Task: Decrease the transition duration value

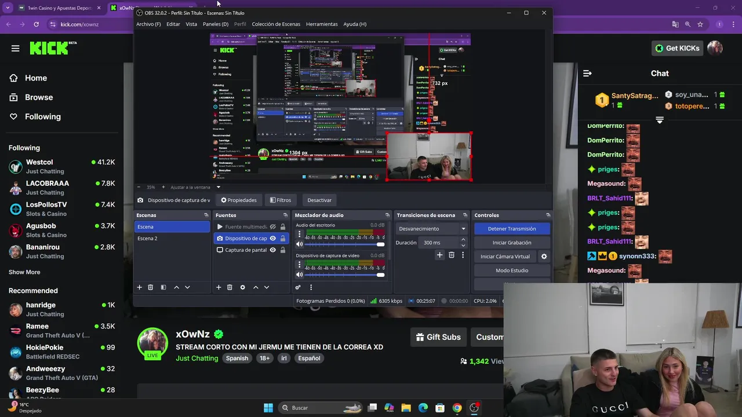Action: (463, 246)
